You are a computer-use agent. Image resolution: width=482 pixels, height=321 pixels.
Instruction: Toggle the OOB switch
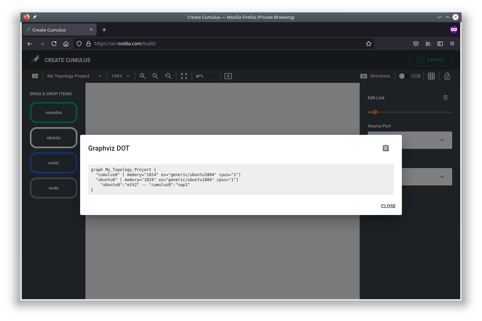click(x=404, y=76)
